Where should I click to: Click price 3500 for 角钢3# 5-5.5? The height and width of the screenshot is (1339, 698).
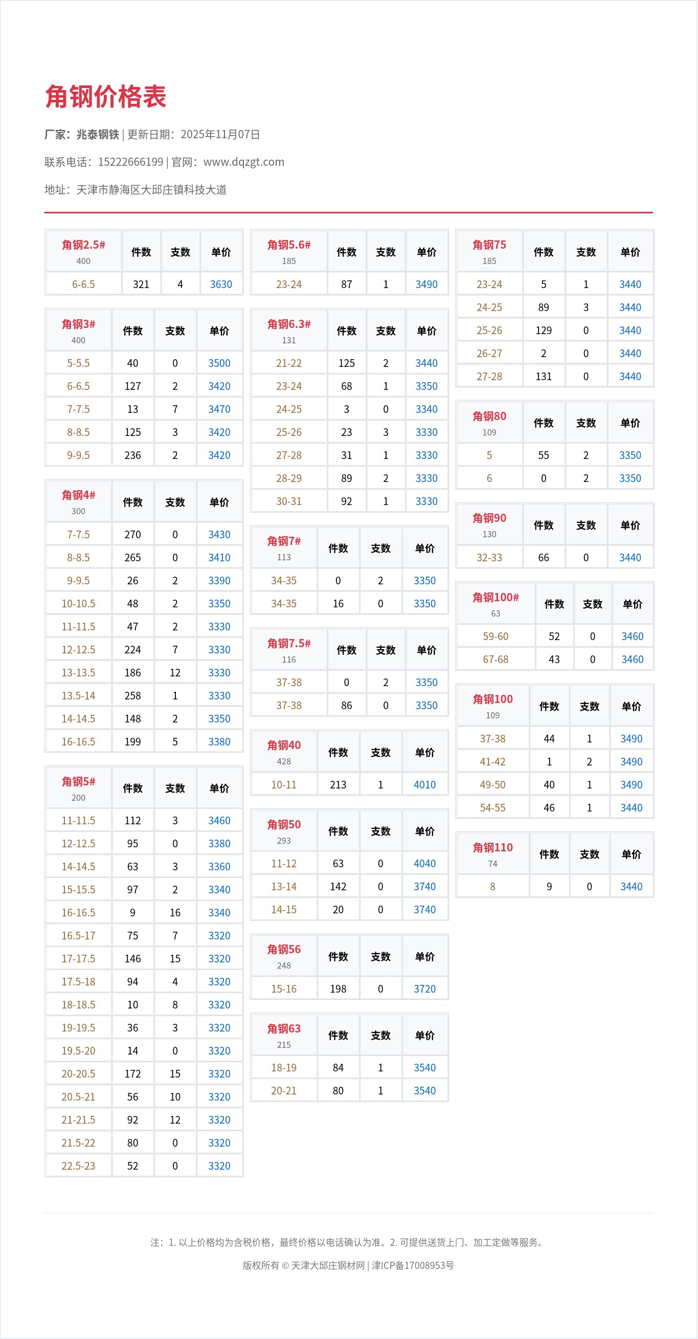219,363
